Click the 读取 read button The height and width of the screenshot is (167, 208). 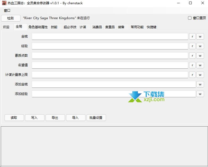[x=14, y=118]
